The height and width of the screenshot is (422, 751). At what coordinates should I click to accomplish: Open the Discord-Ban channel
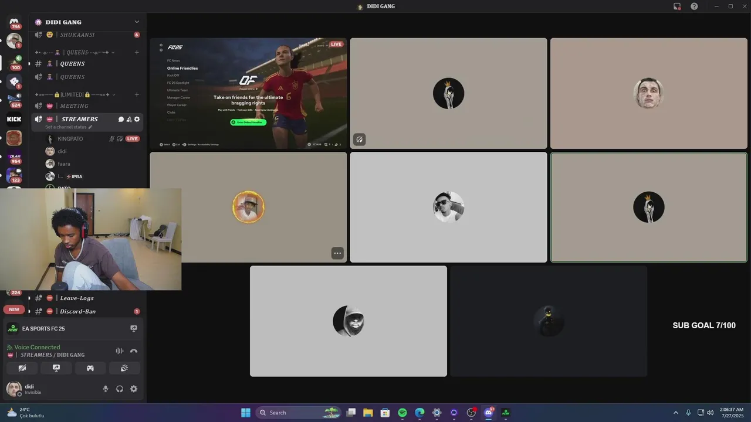(87, 311)
